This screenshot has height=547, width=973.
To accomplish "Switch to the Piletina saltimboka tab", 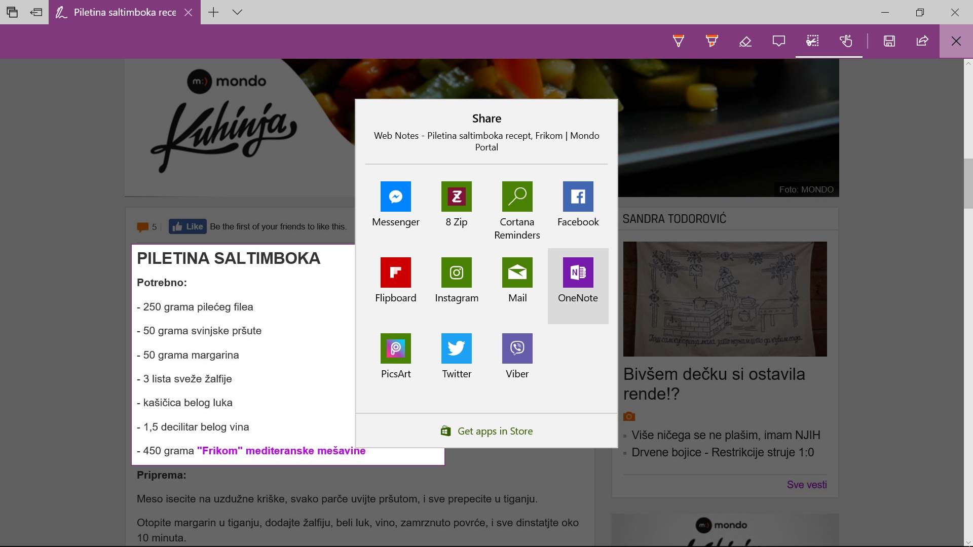I will (122, 12).
